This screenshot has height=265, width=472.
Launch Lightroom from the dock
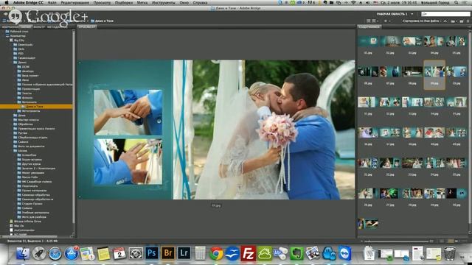(184, 253)
